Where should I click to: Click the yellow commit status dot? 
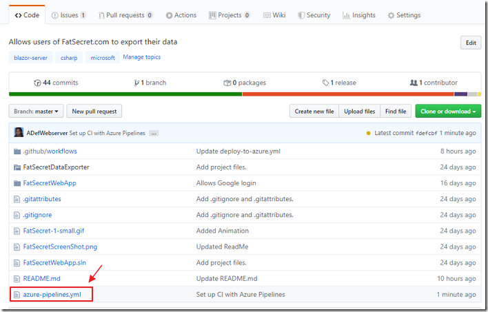pyautogui.click(x=369, y=133)
